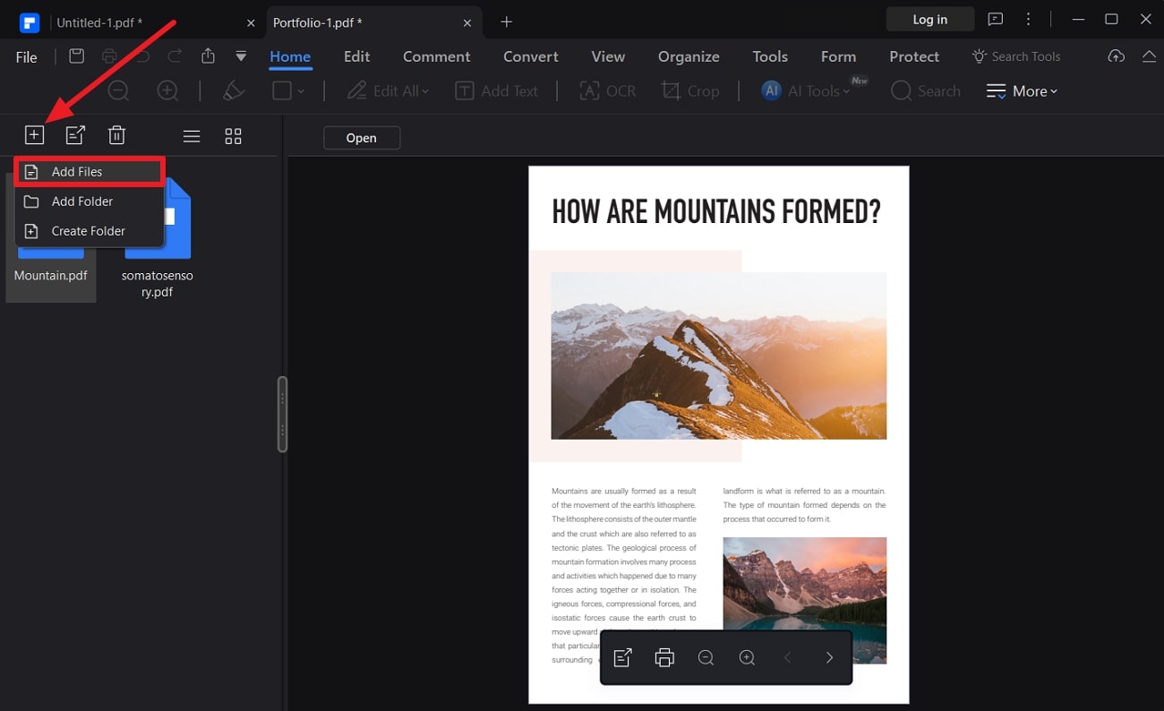The image size is (1164, 711).
Task: Zoom out using floating preview toolbar
Action: pyautogui.click(x=706, y=658)
